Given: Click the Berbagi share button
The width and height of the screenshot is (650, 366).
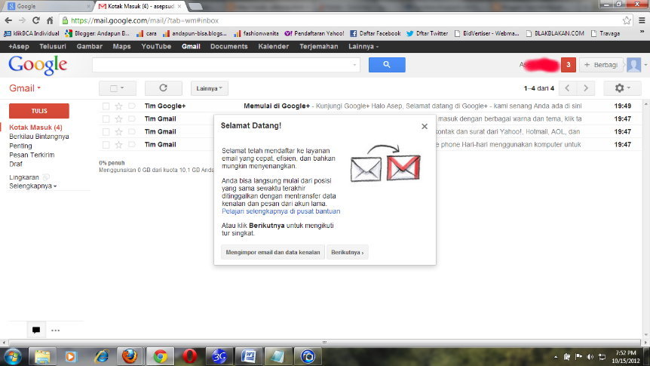Looking at the screenshot, I should point(601,65).
